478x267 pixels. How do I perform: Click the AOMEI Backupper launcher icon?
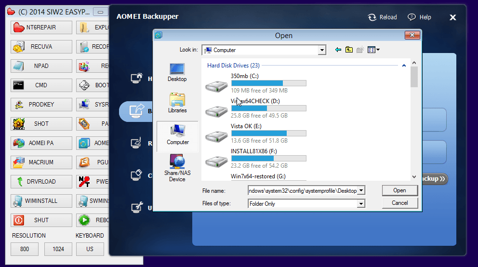(84, 143)
